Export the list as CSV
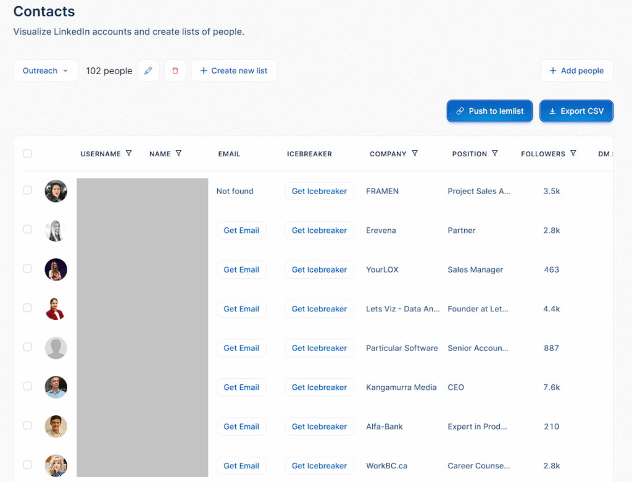Screen dimensions: 632x482 [576, 111]
